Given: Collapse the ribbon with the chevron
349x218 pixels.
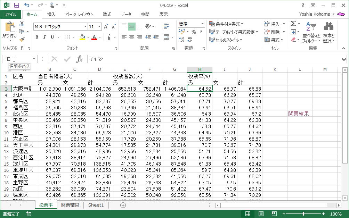Looking at the screenshot, I should coord(344,48).
